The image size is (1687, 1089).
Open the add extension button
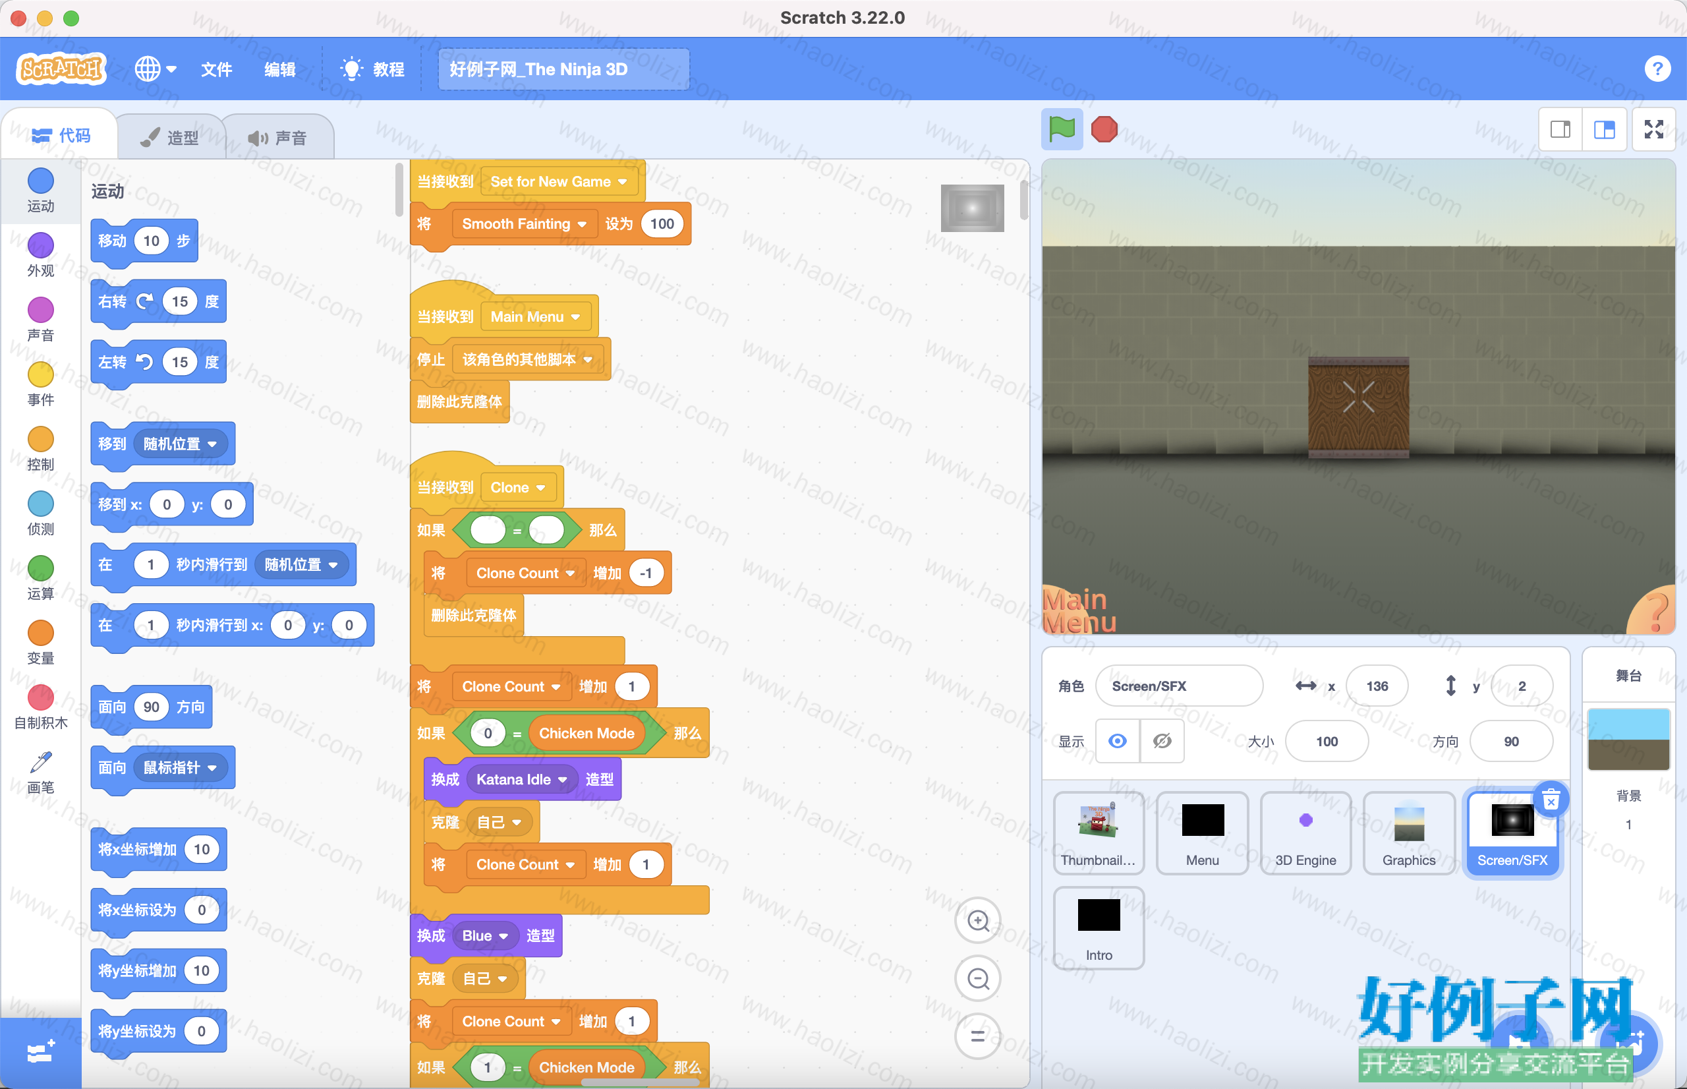coord(40,1053)
